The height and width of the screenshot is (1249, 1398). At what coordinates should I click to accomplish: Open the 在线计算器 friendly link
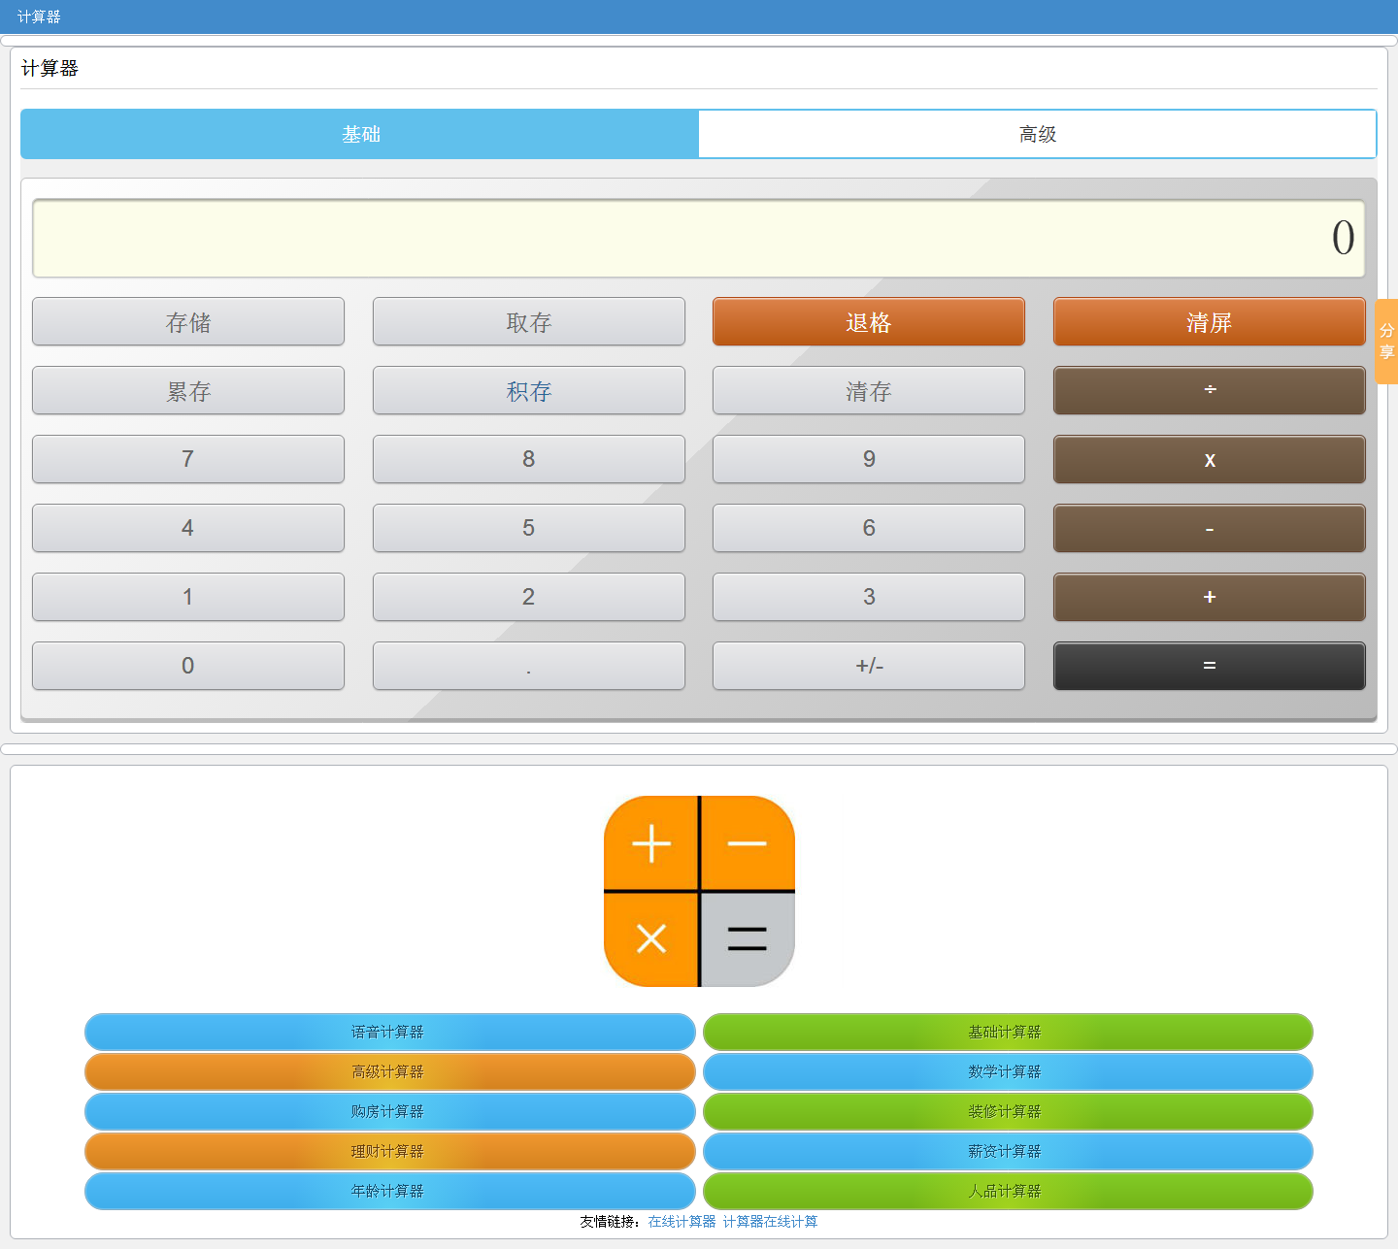682,1222
